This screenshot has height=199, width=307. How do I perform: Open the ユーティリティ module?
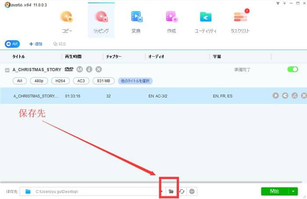tap(206, 21)
